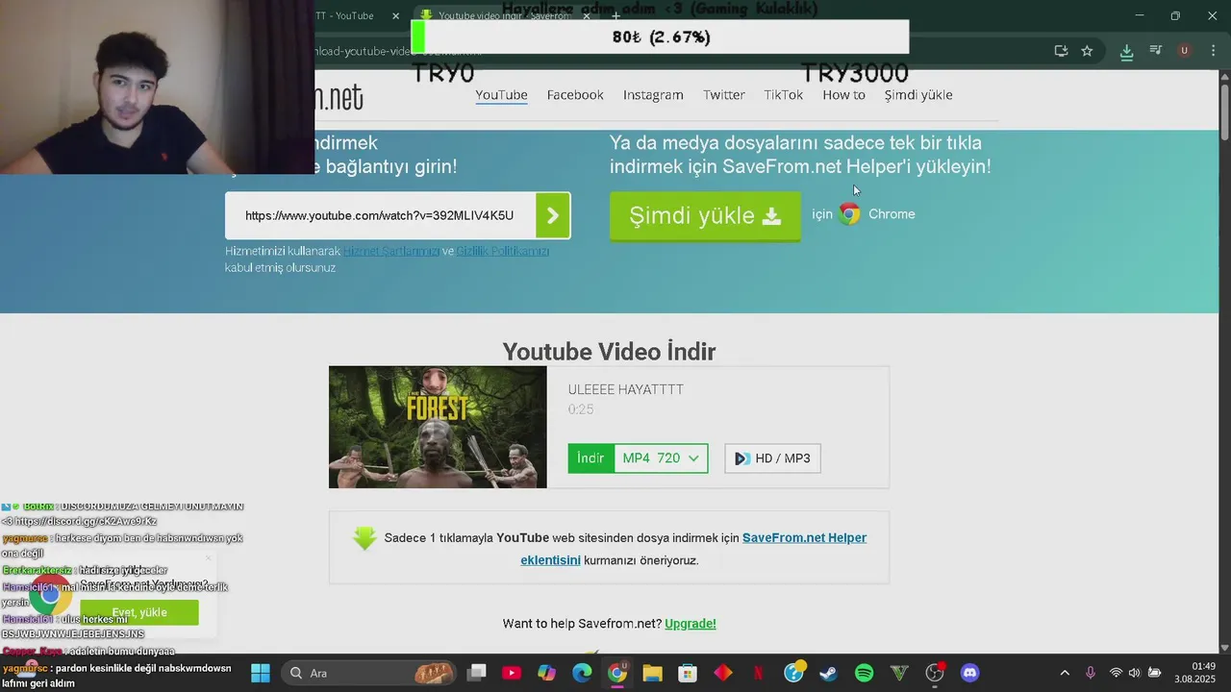This screenshot has width=1231, height=692.
Task: Click The Forest video thumbnail
Action: point(438,427)
